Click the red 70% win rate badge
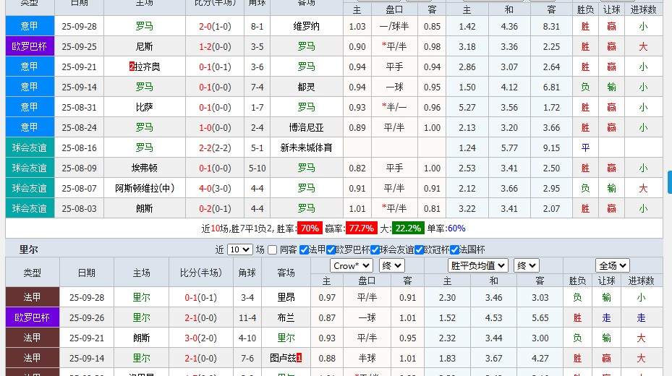 (x=310, y=228)
